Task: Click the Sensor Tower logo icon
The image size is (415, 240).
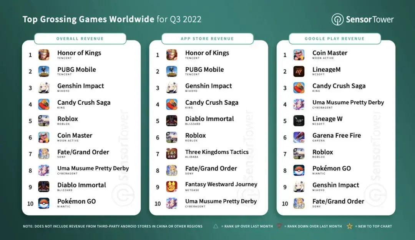Action: pos(337,20)
